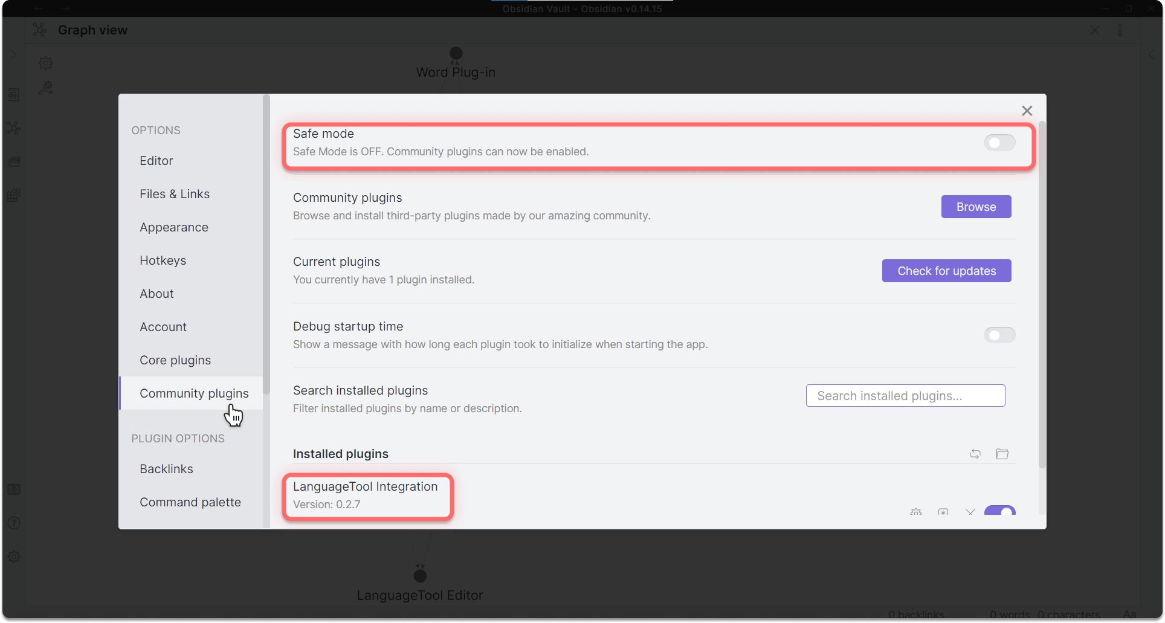Open Settings gear in ribbon
Image resolution: width=1165 pixels, height=623 pixels.
point(14,557)
